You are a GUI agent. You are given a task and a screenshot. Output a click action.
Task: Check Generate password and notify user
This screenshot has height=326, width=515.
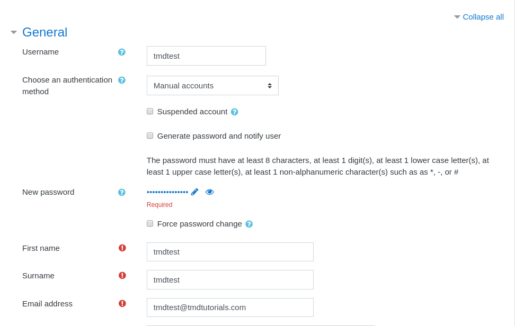tap(150, 135)
